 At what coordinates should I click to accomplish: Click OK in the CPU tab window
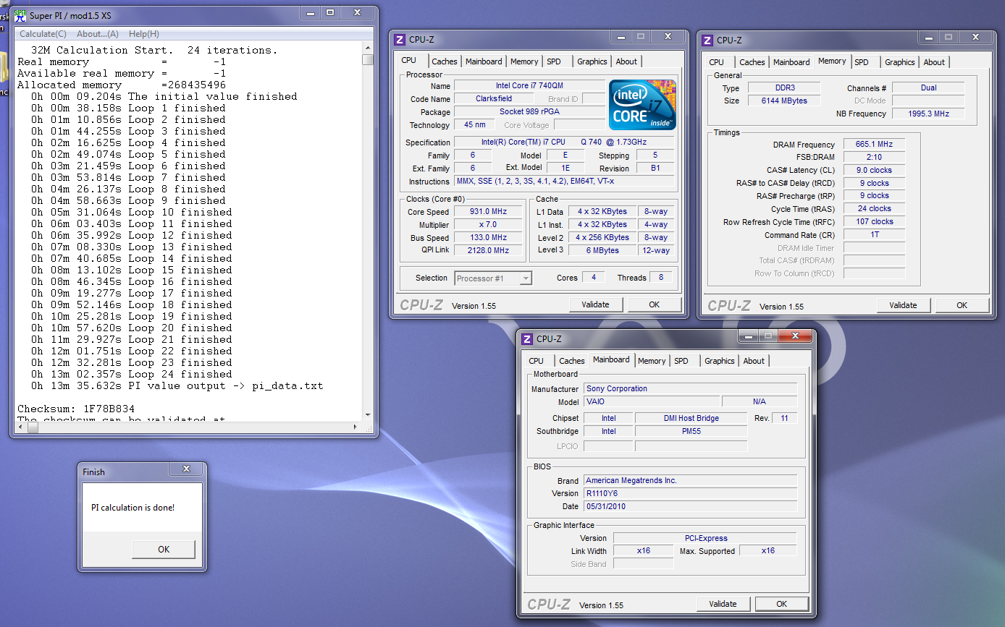tap(655, 304)
